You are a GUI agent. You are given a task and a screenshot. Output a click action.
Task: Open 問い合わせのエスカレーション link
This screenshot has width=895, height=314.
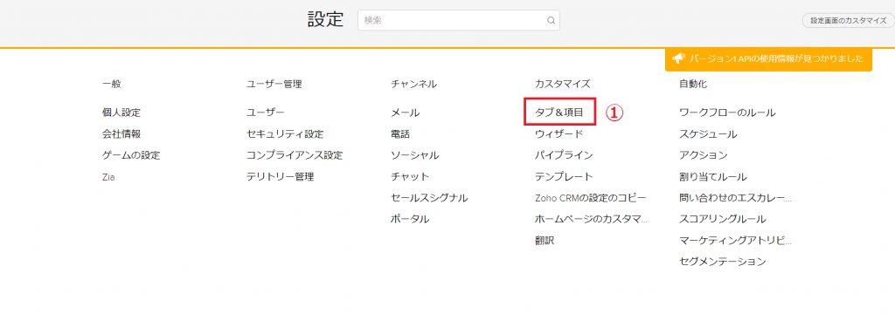point(735,198)
